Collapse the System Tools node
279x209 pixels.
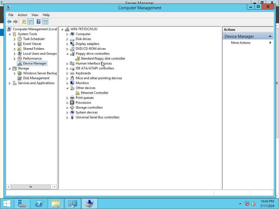click(10, 34)
